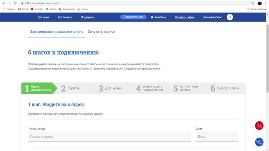
Task: Select the Запланировать самостоятельно tab
Action: click(57, 32)
